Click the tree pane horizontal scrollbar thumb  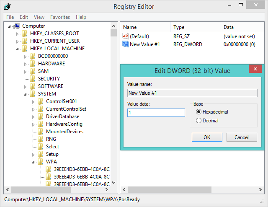click(41, 189)
